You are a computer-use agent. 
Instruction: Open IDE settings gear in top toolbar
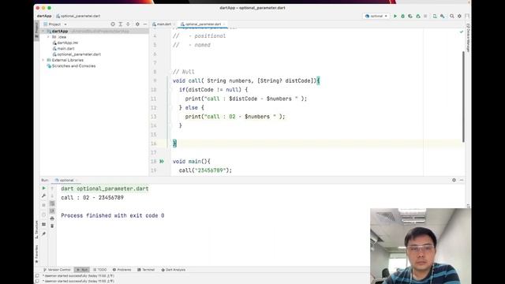(x=459, y=16)
